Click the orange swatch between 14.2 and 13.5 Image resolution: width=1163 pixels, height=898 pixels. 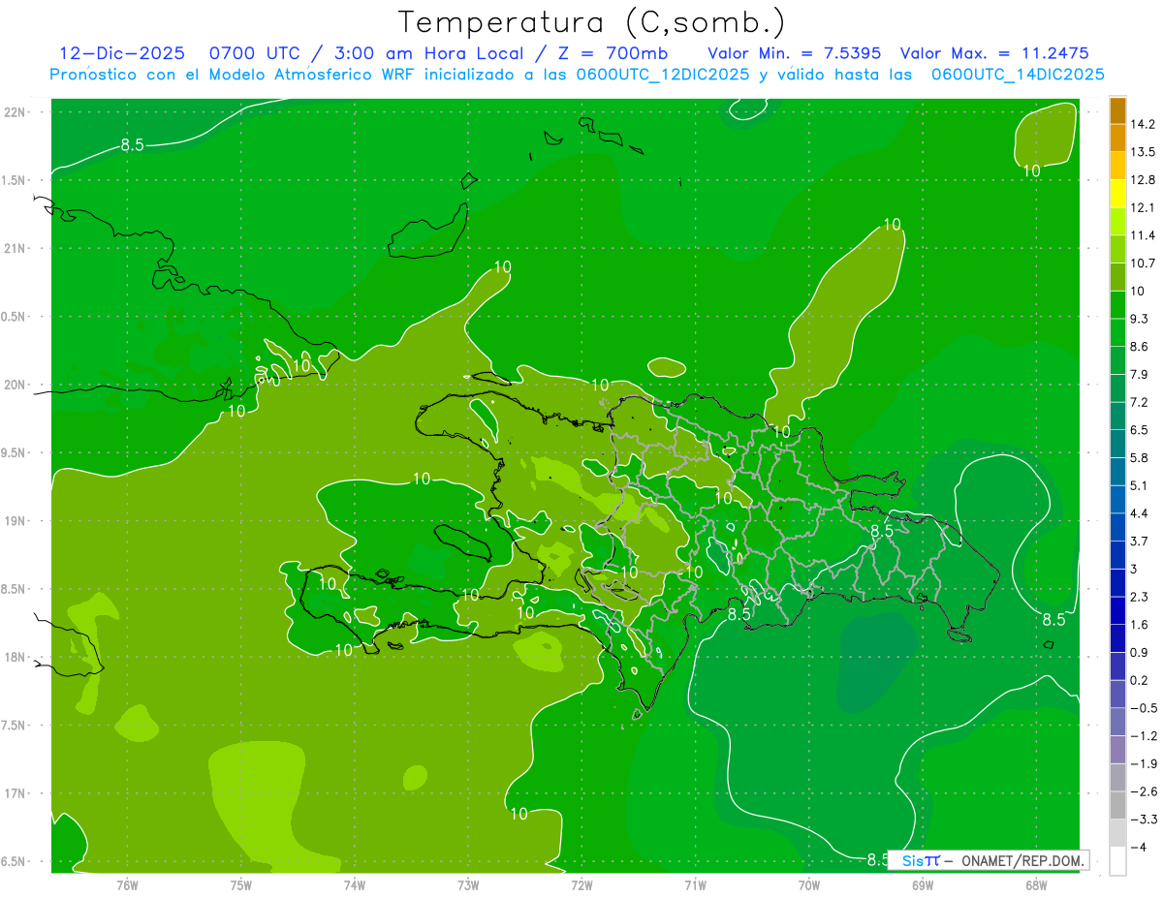click(1117, 138)
